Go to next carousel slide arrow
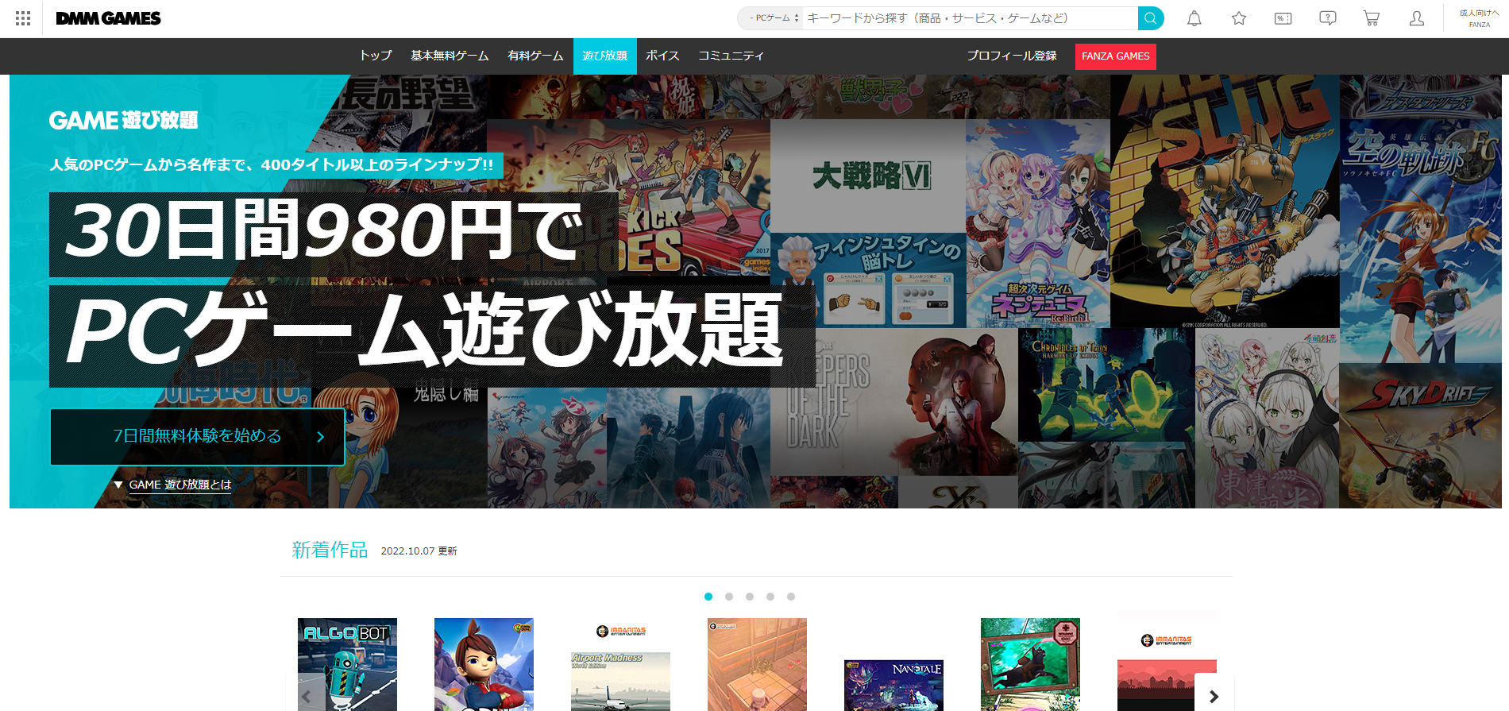The width and height of the screenshot is (1509, 711). point(1214,696)
